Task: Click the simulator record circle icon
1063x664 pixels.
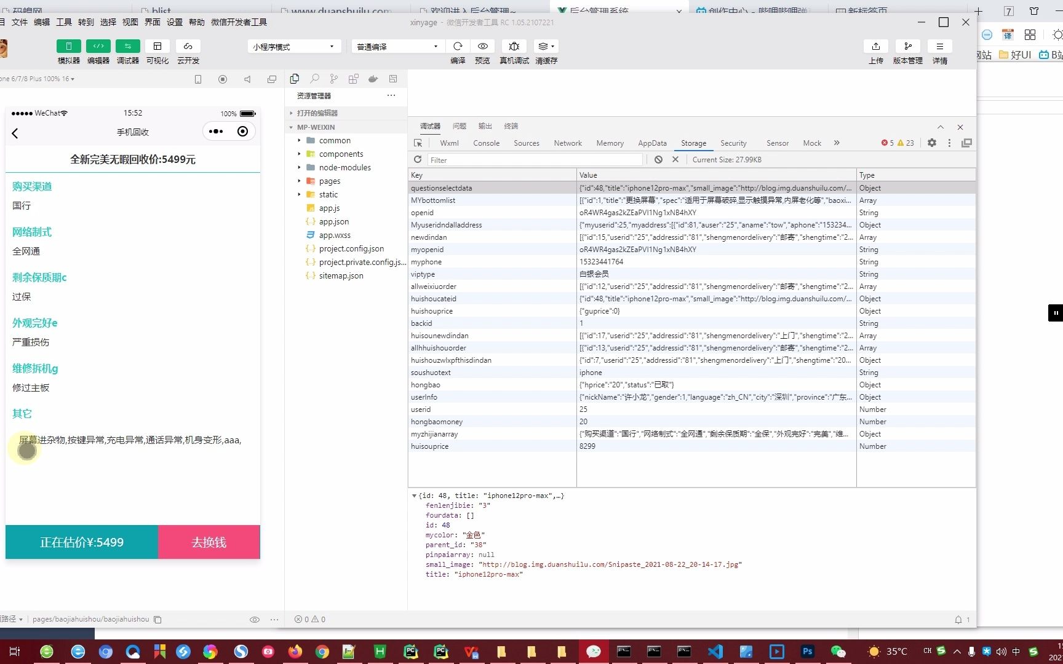Action: click(x=223, y=79)
